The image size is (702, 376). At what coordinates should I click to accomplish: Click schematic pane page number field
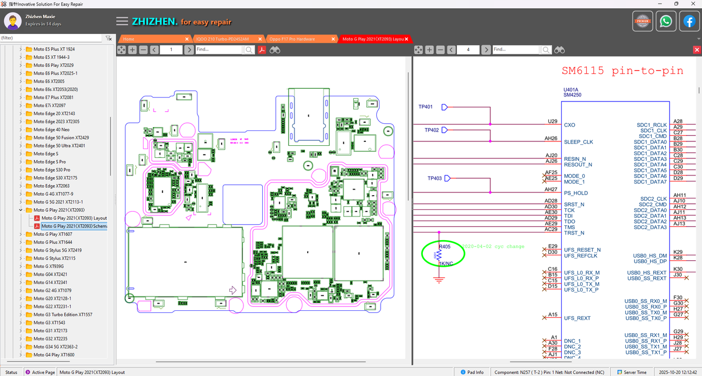coord(468,50)
